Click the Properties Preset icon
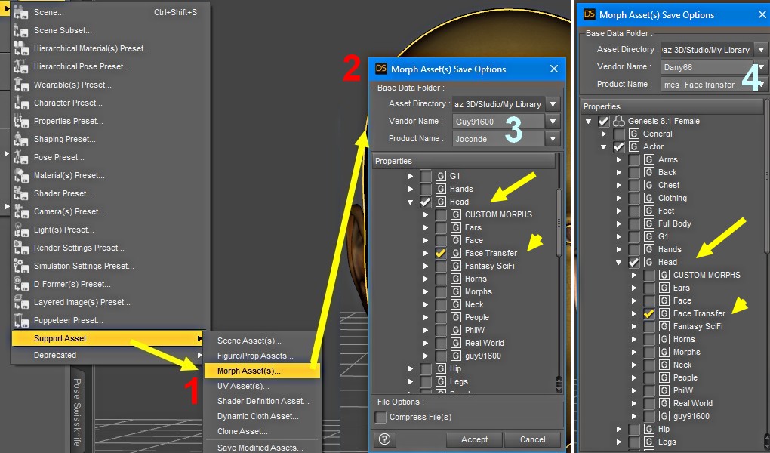 coord(20,122)
